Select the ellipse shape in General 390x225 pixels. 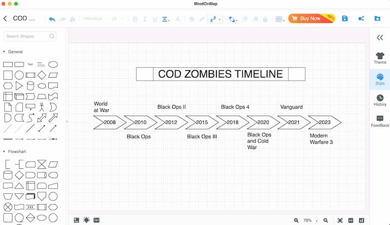[53, 64]
